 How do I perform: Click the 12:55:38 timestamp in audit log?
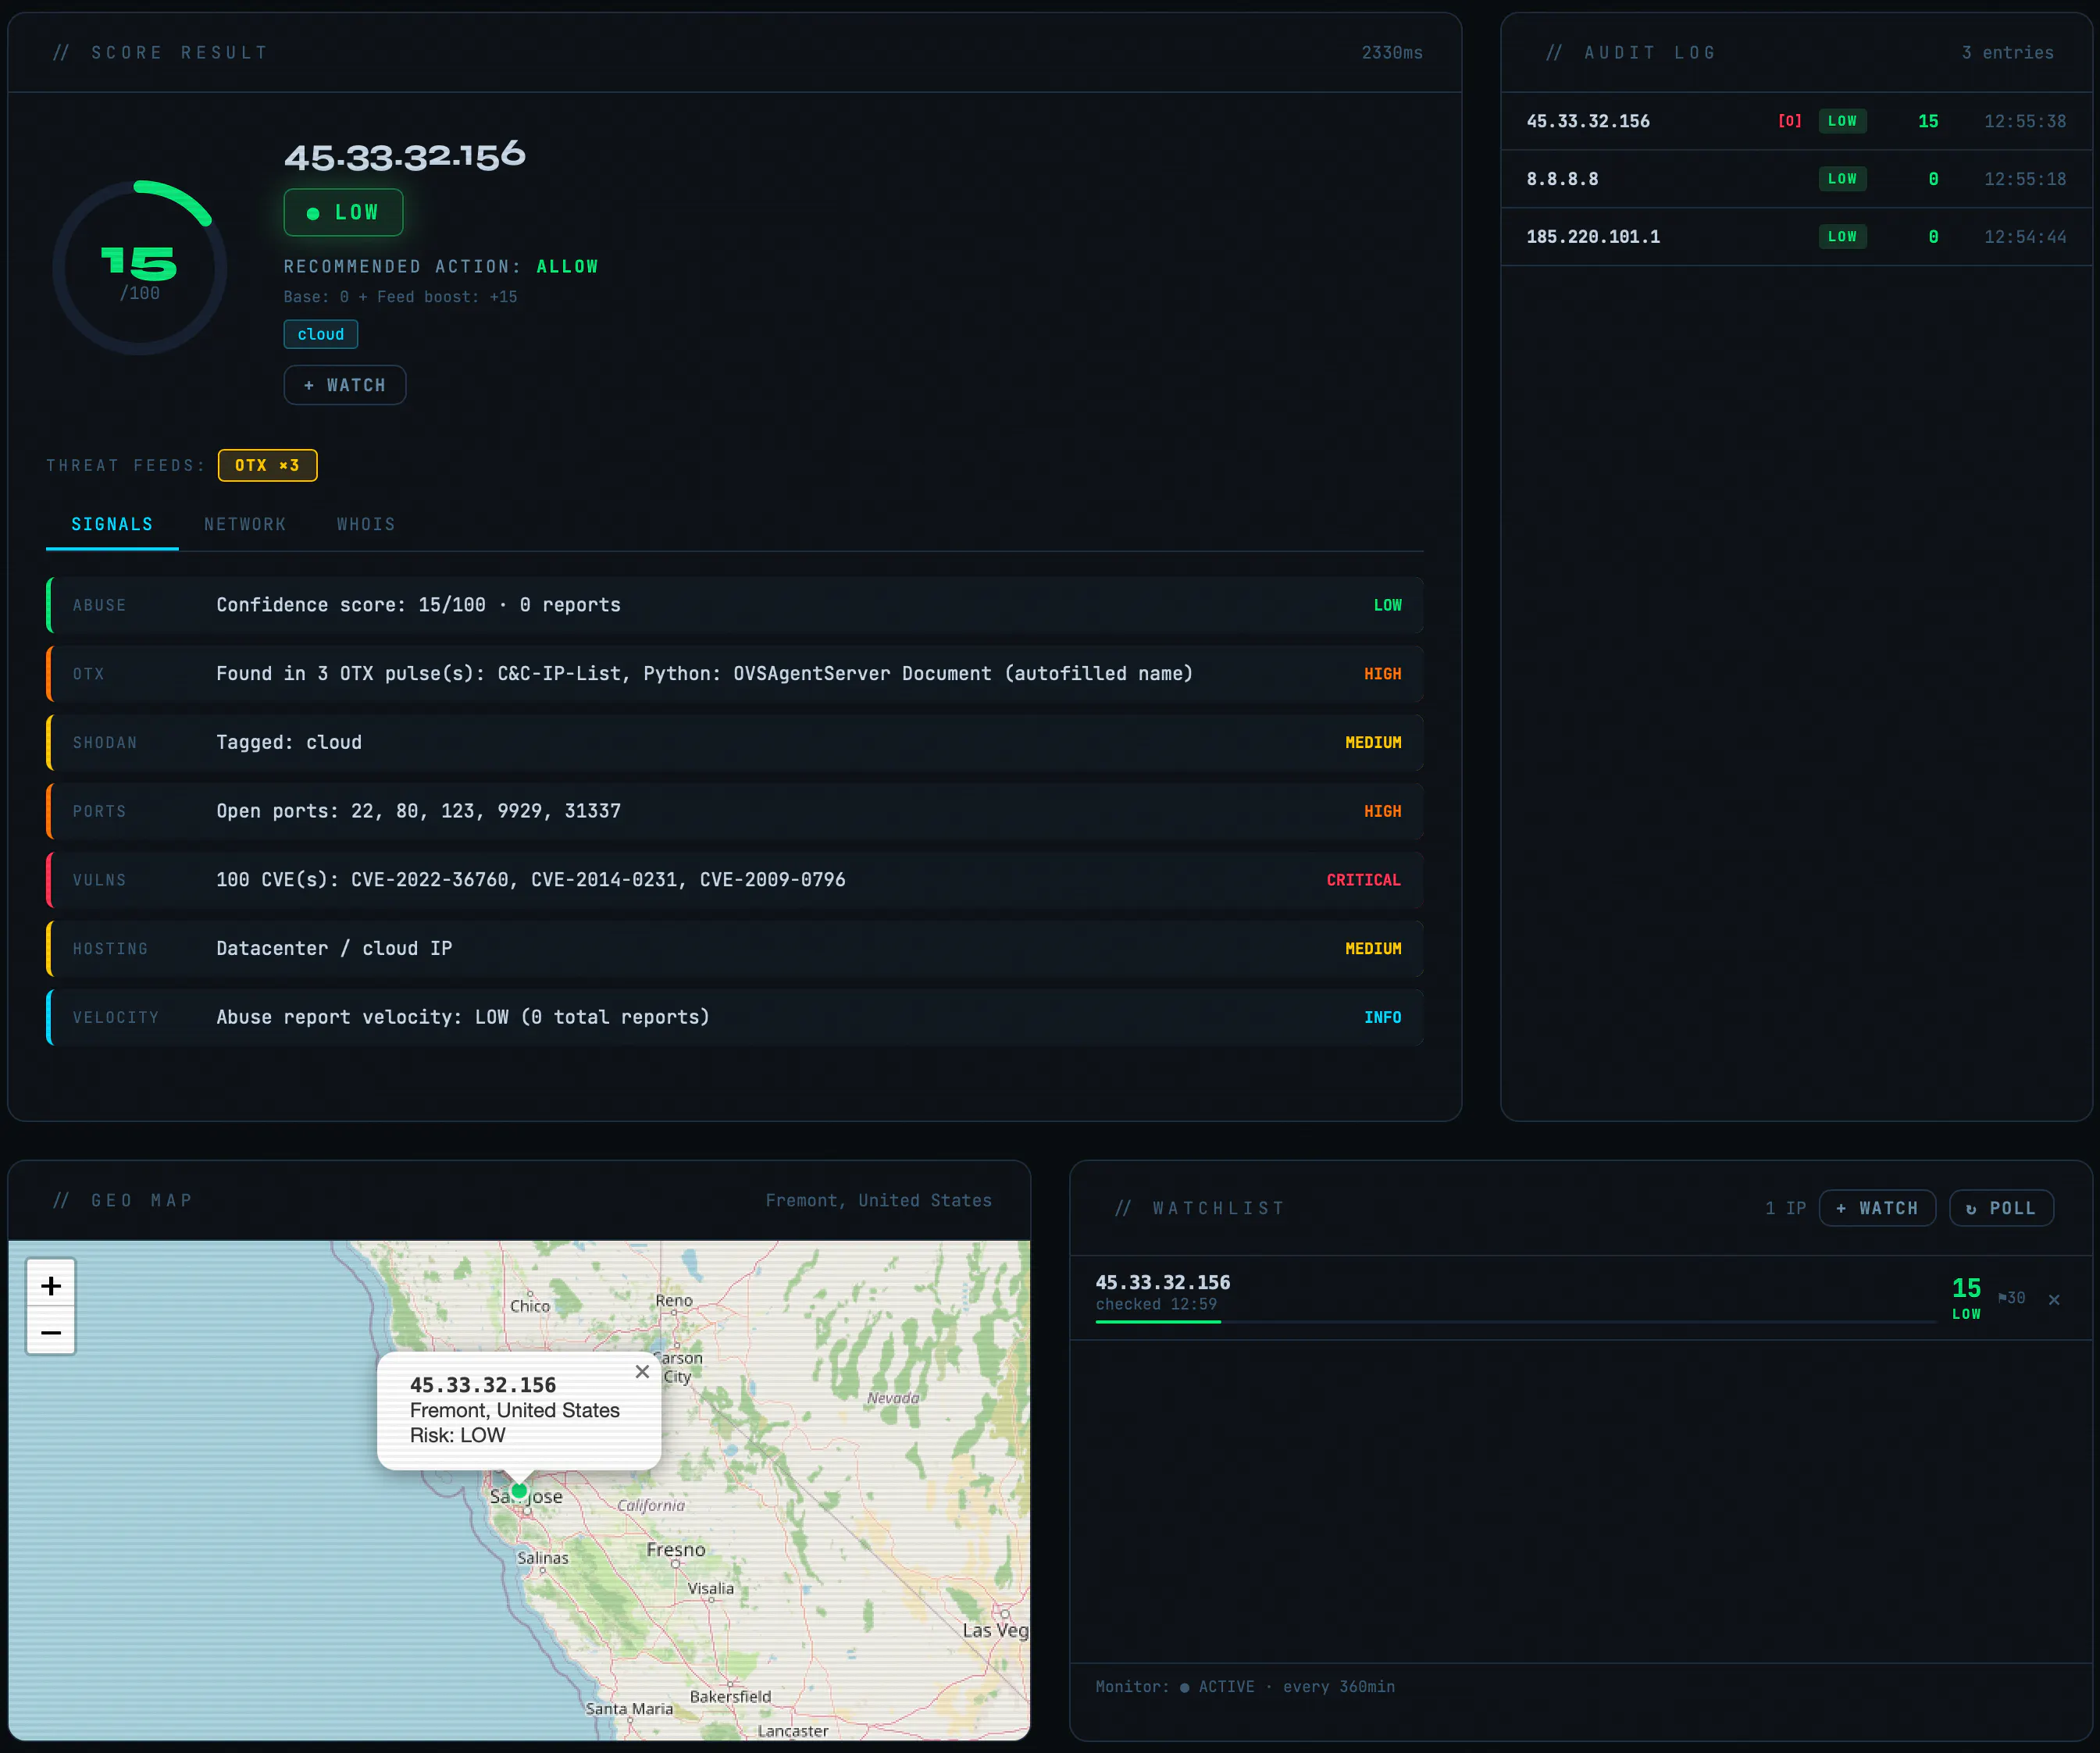2025,121
